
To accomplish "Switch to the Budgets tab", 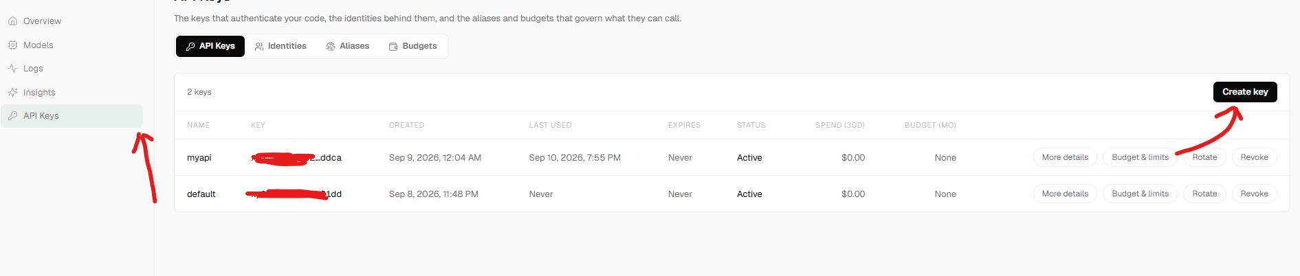I will (413, 46).
